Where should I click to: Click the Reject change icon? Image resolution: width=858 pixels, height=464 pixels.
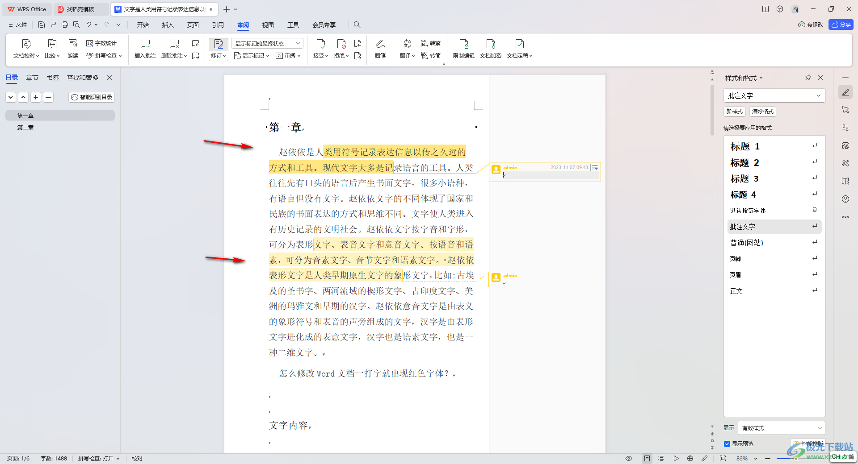coord(341,44)
